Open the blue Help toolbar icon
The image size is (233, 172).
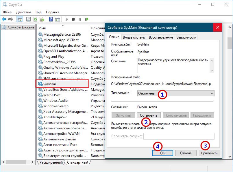click(51, 19)
